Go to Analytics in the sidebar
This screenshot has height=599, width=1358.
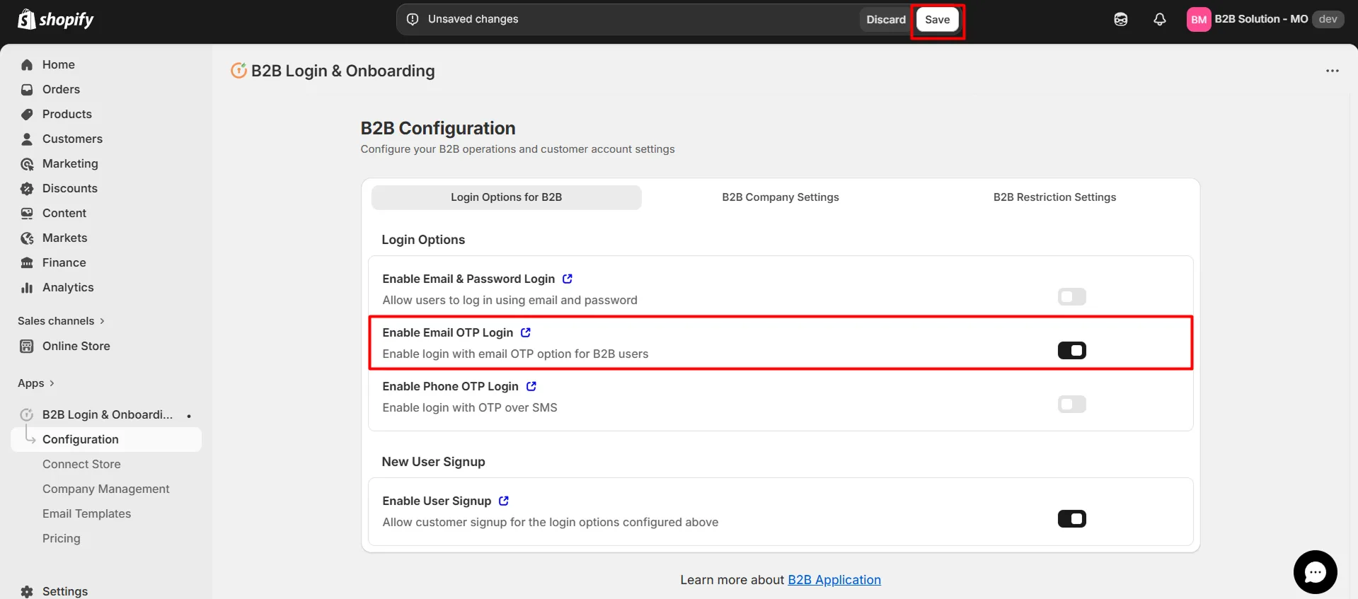coord(68,288)
